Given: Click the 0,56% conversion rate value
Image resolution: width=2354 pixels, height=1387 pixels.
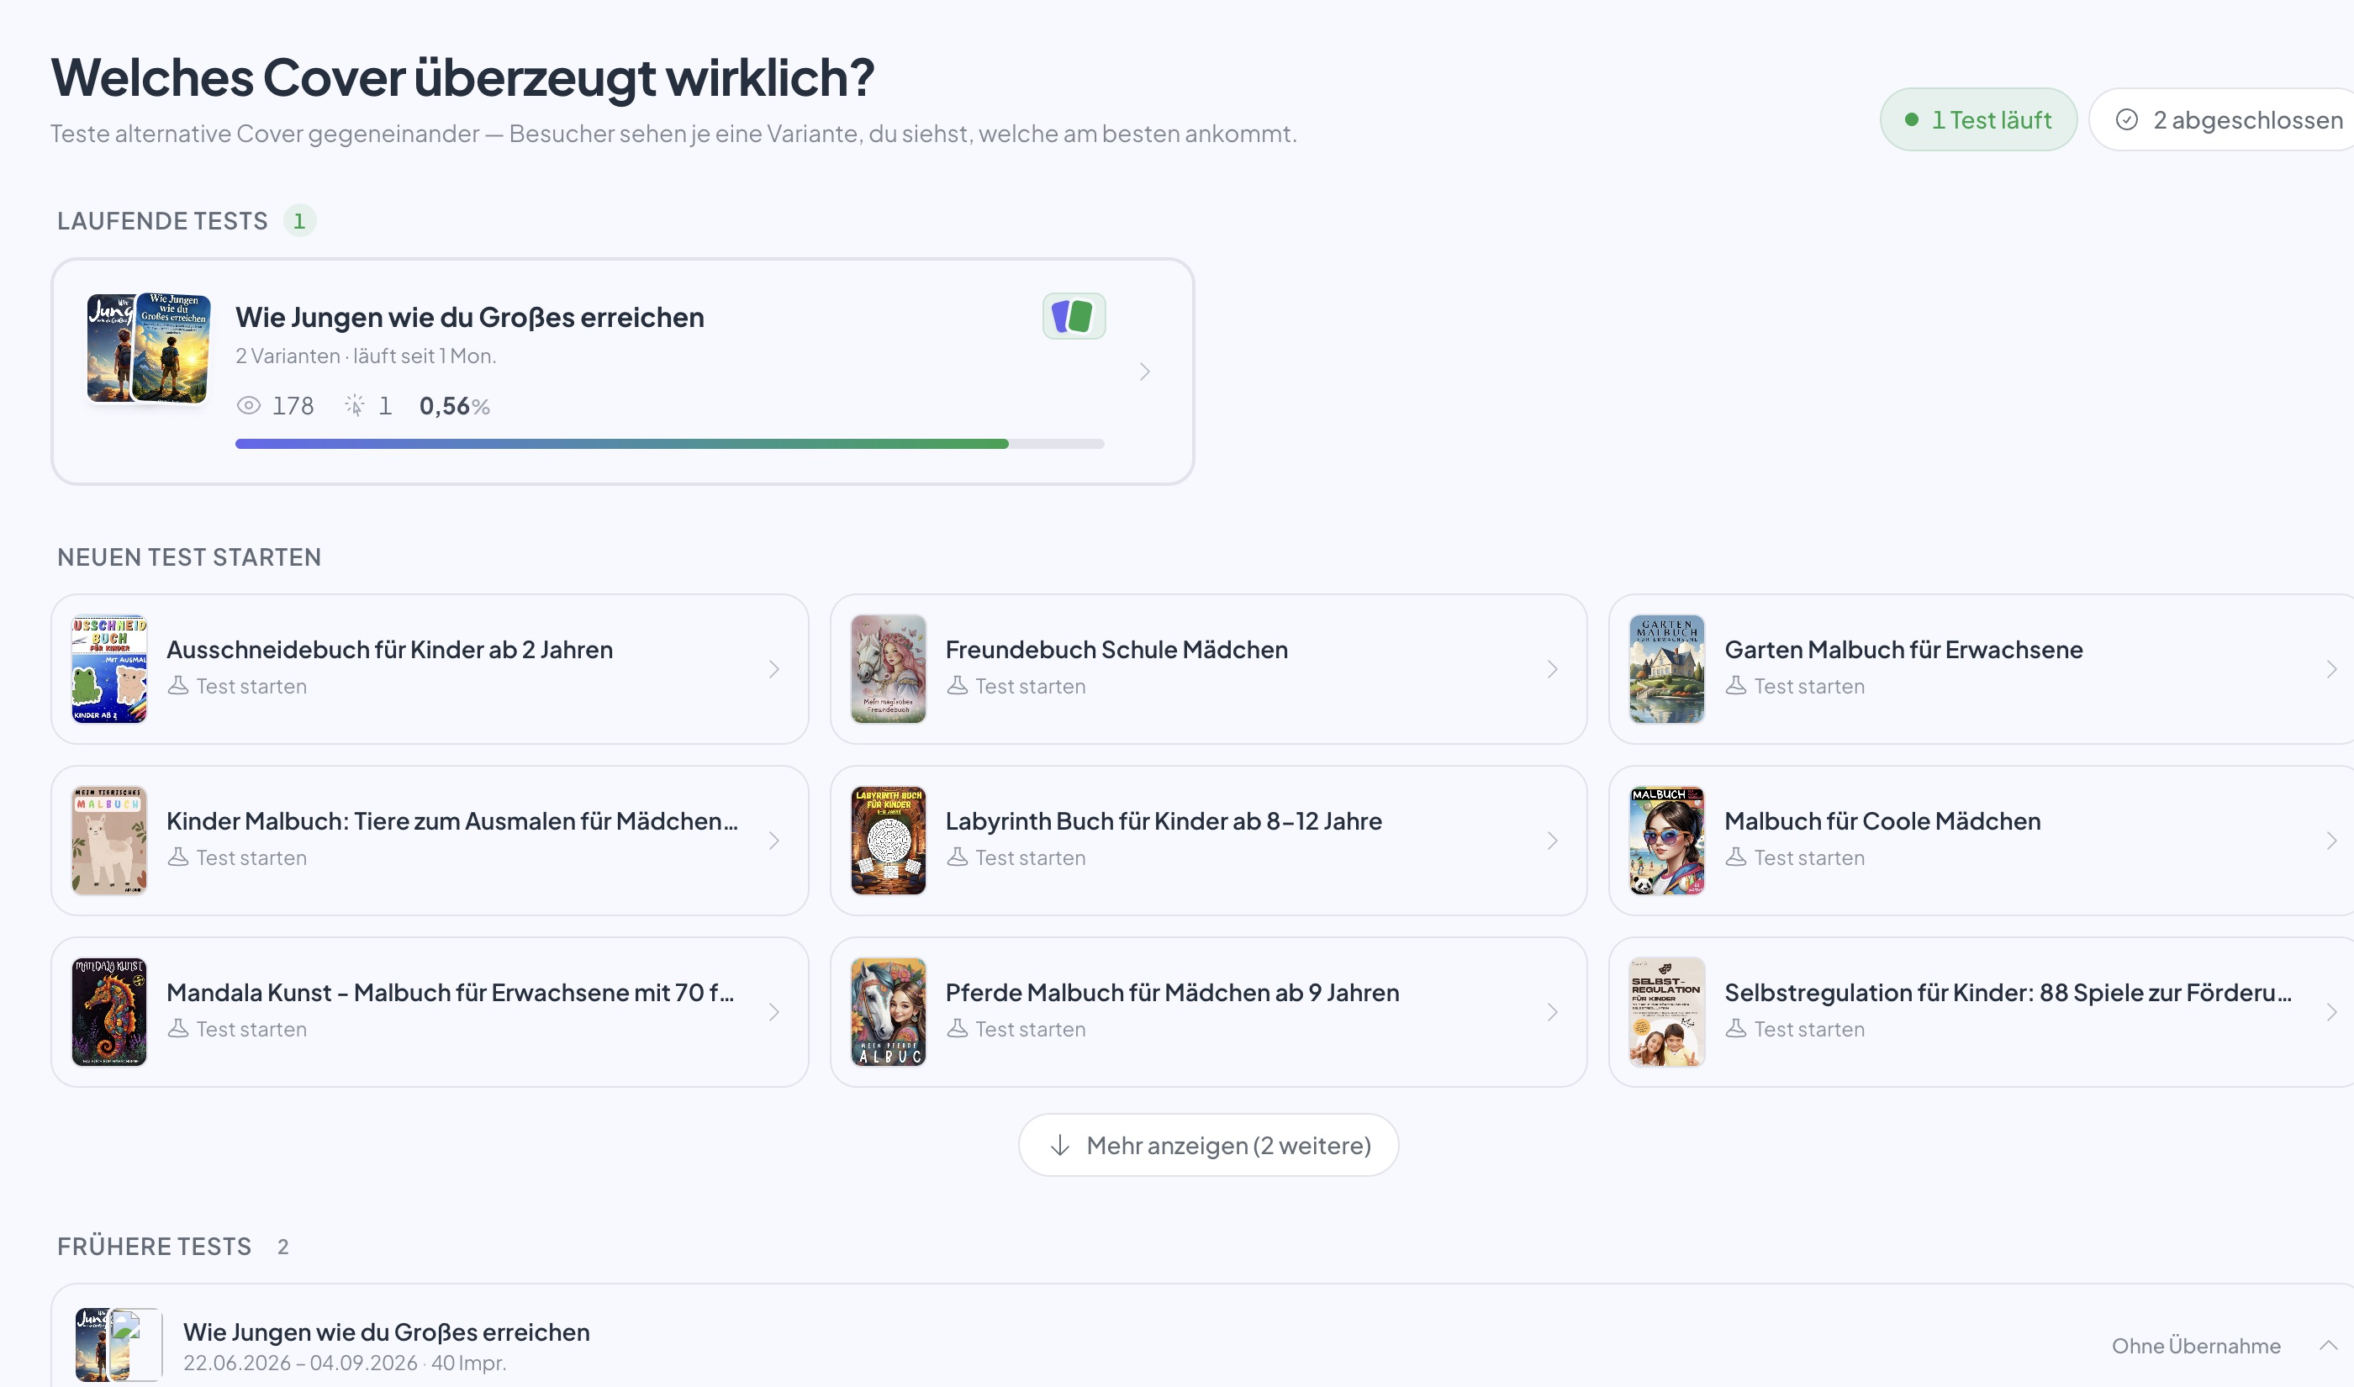Looking at the screenshot, I should 454,406.
